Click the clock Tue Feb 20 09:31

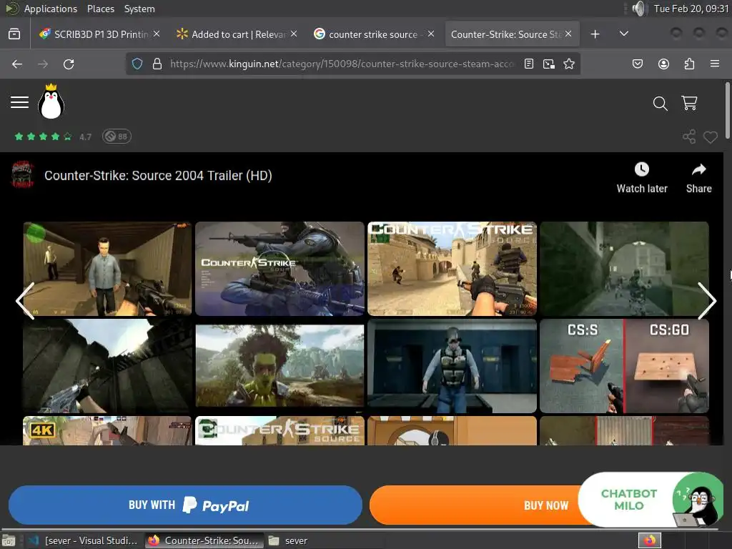[691, 9]
